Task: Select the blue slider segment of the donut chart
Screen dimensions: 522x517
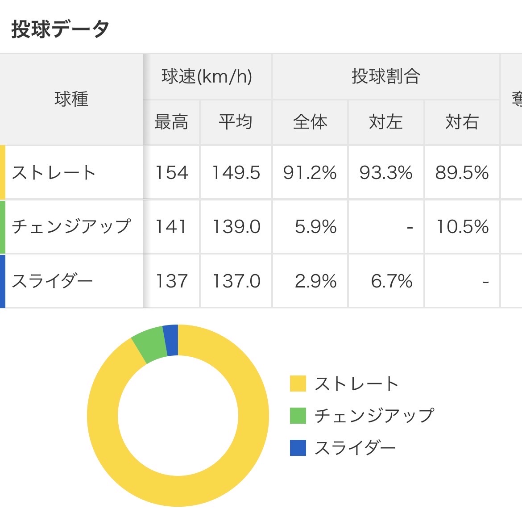Action: click(171, 340)
